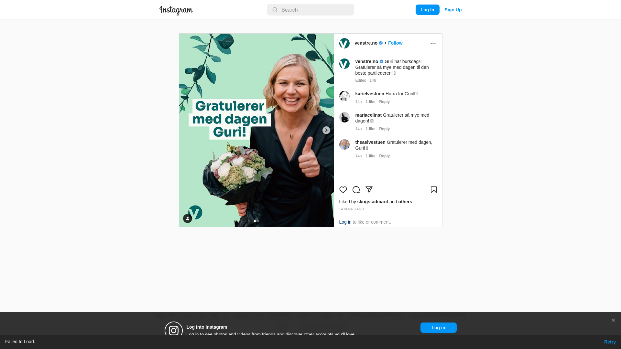Show tagged people icon on photo
This screenshot has height=349, width=621.
(188, 219)
